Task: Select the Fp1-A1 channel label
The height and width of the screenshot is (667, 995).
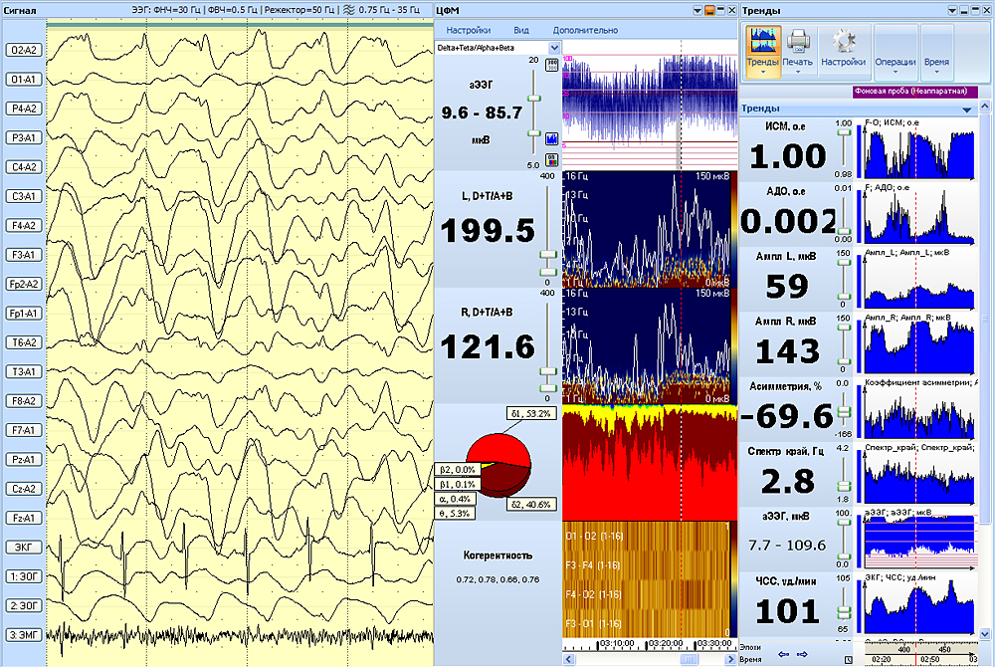Action: pos(24,313)
